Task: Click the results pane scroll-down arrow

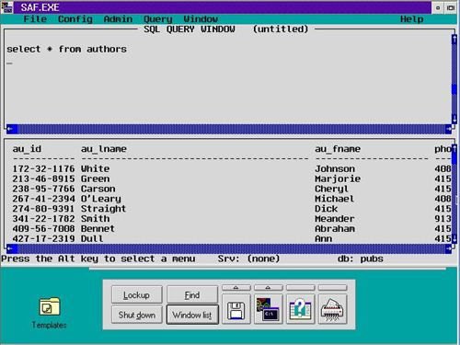Action: tap(454, 238)
